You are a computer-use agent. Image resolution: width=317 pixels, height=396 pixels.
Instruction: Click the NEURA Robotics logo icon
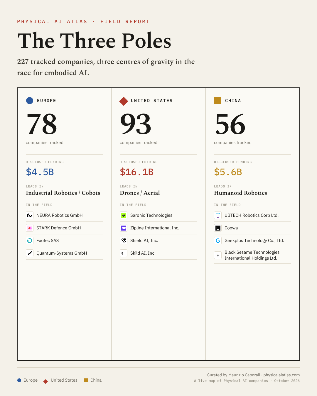point(30,215)
